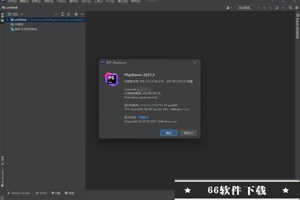This screenshot has height=200, width=300.
Task: Click the select opened file locate icon
Action: [x=56, y=15]
